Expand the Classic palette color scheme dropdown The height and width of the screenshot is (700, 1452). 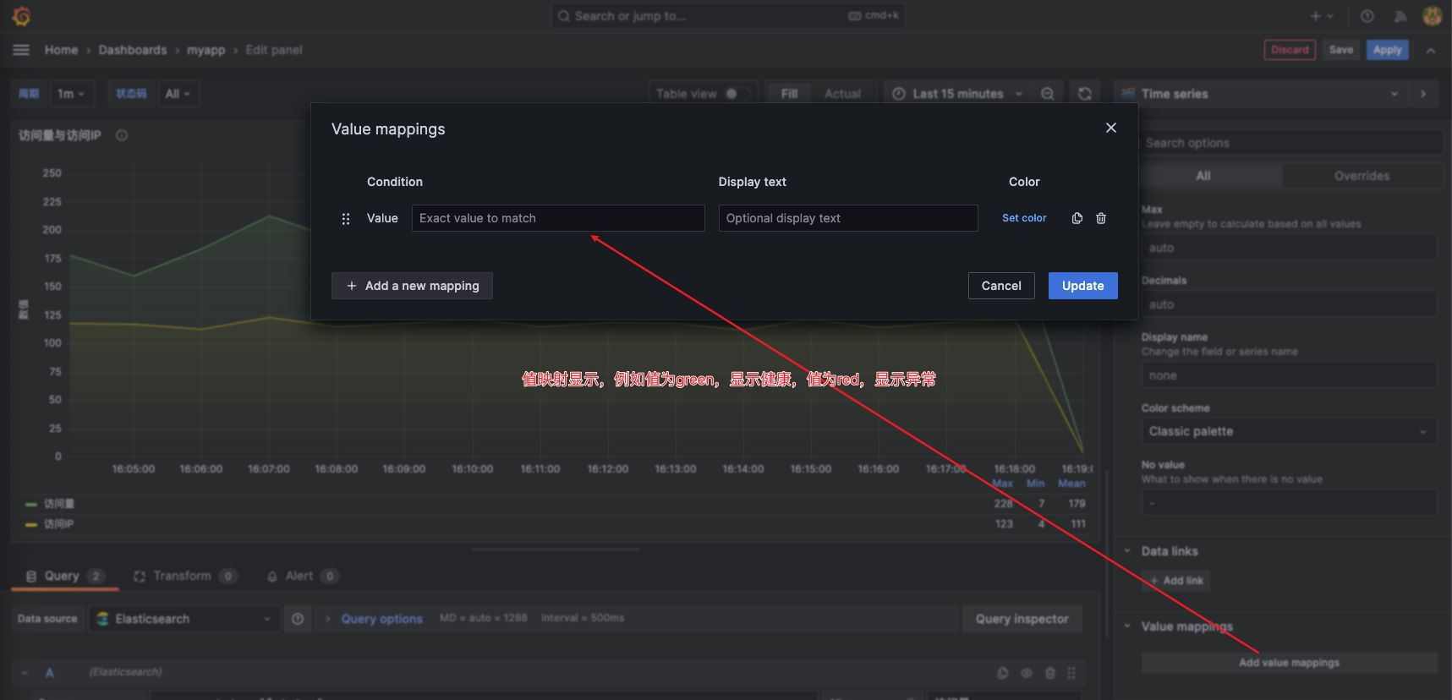tap(1288, 431)
